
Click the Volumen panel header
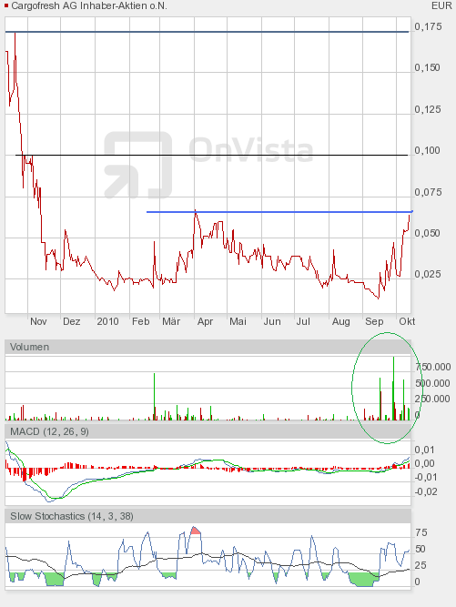tap(208, 347)
